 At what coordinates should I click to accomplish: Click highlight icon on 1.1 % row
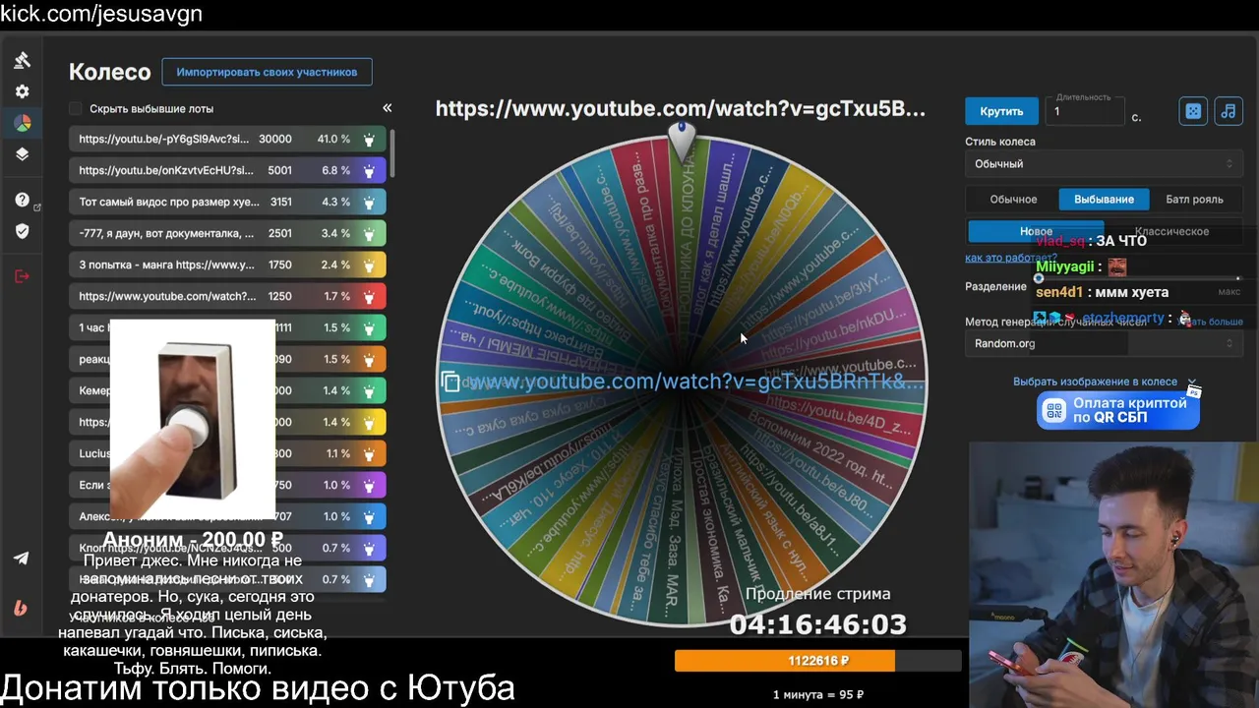point(369,454)
